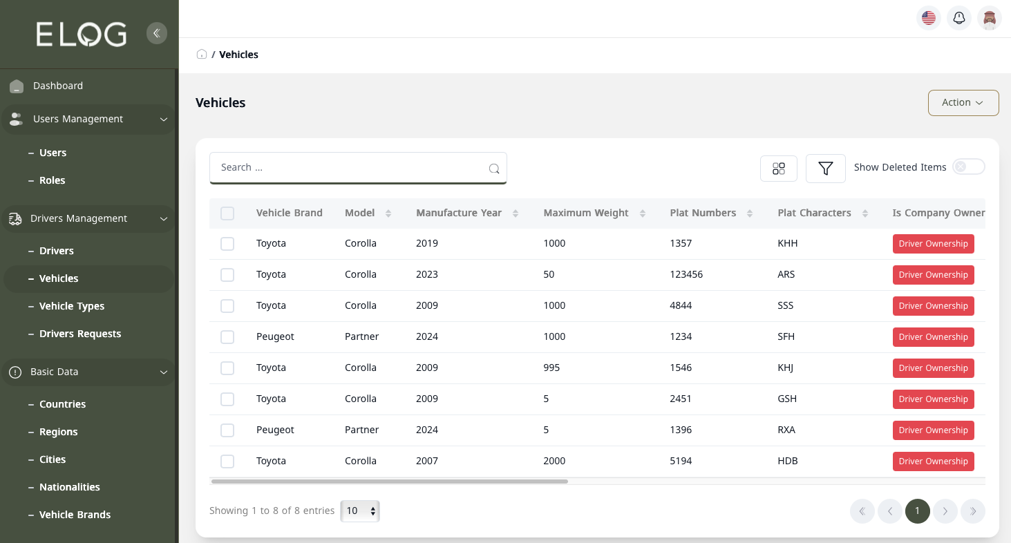Check the select-all header checkbox
This screenshot has width=1011, height=543.
(x=227, y=213)
